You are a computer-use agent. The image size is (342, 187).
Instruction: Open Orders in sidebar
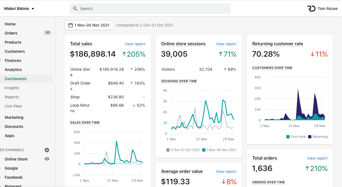(x=11, y=33)
